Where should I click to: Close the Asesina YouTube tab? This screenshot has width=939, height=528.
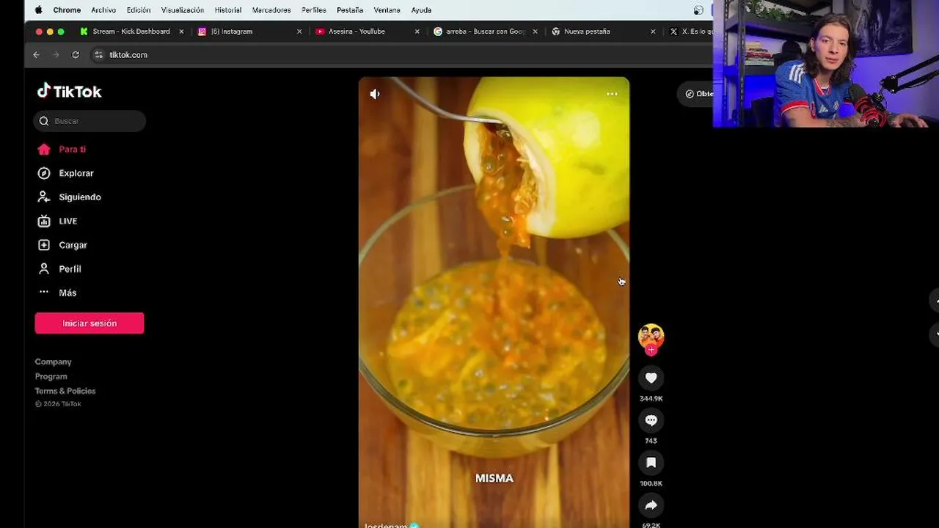pos(417,32)
